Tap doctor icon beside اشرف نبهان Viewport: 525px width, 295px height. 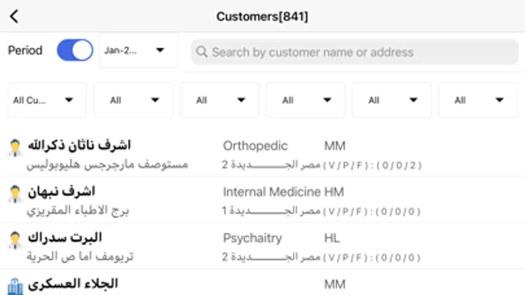[15, 194]
